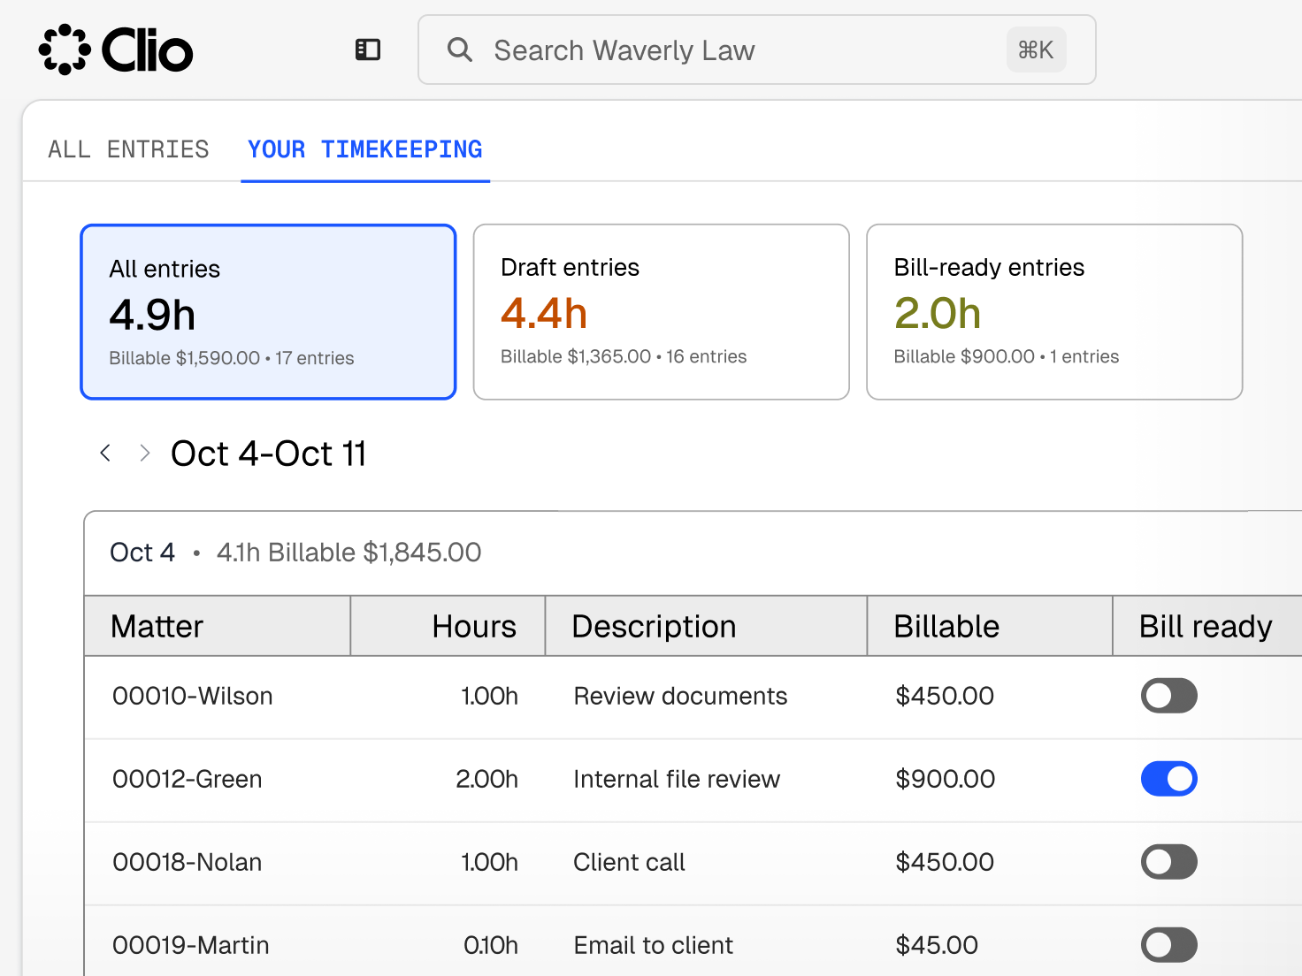Click the Hours column header
The height and width of the screenshot is (976, 1302).
coord(448,626)
